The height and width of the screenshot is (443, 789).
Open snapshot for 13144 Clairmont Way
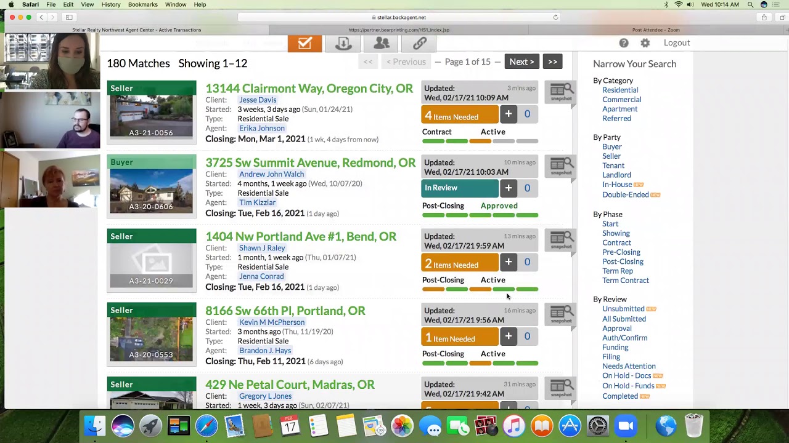coord(561,94)
